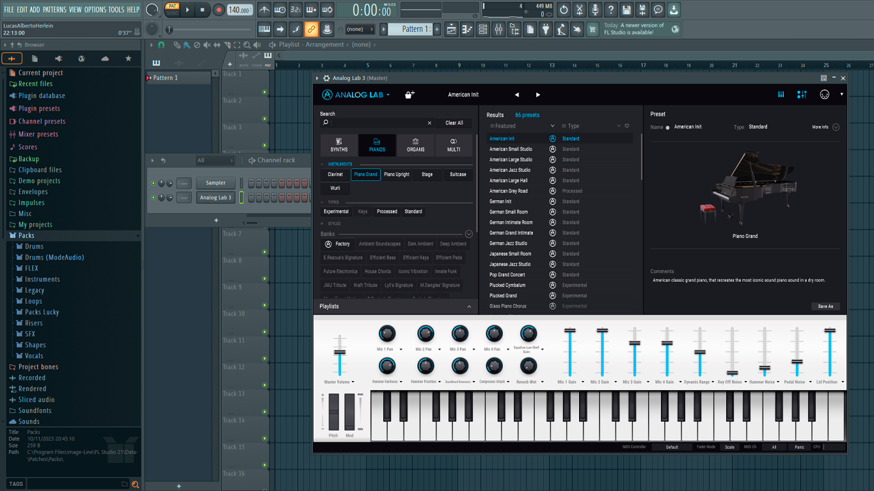Select the Browser plugin database speaker tab
The height and width of the screenshot is (491, 874).
pyautogui.click(x=58, y=59)
